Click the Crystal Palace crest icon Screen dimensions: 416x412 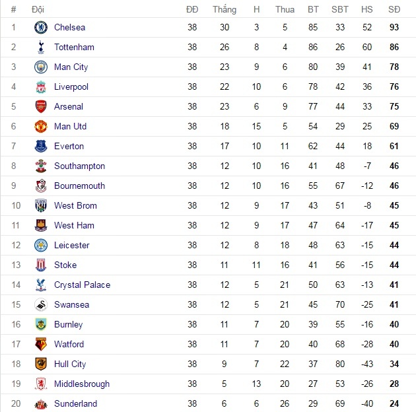41,285
